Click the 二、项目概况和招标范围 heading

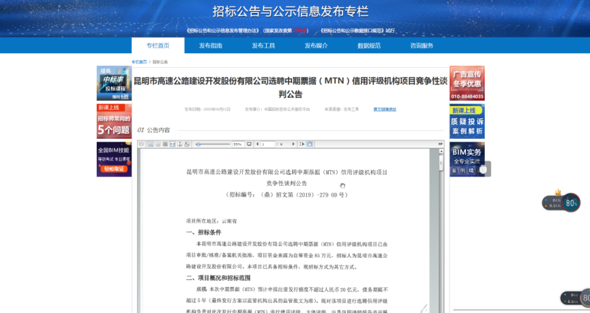(218, 278)
